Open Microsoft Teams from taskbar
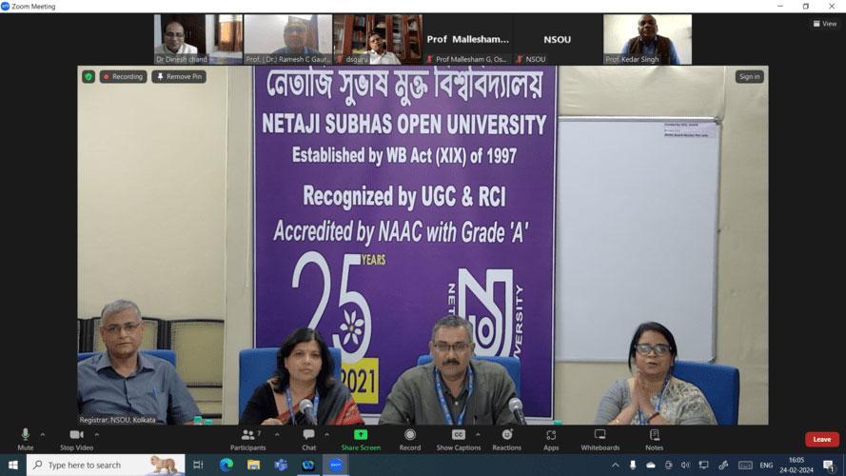 281,465
